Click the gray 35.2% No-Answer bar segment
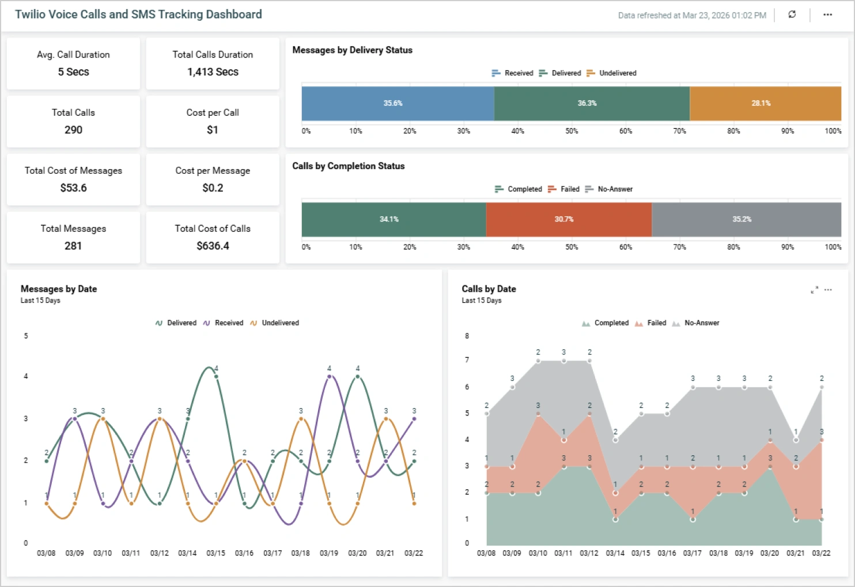Screen dimensions: 855x587 [746, 219]
